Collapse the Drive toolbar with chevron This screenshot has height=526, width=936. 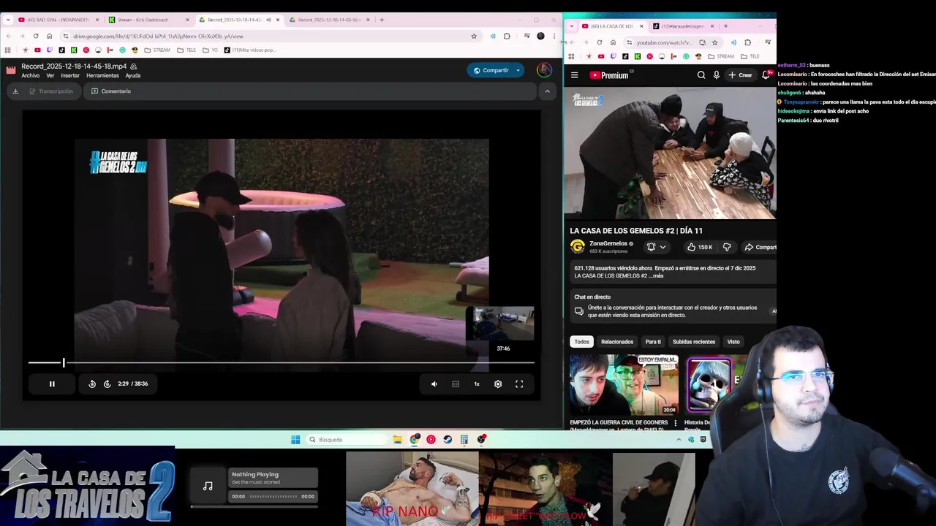[547, 91]
